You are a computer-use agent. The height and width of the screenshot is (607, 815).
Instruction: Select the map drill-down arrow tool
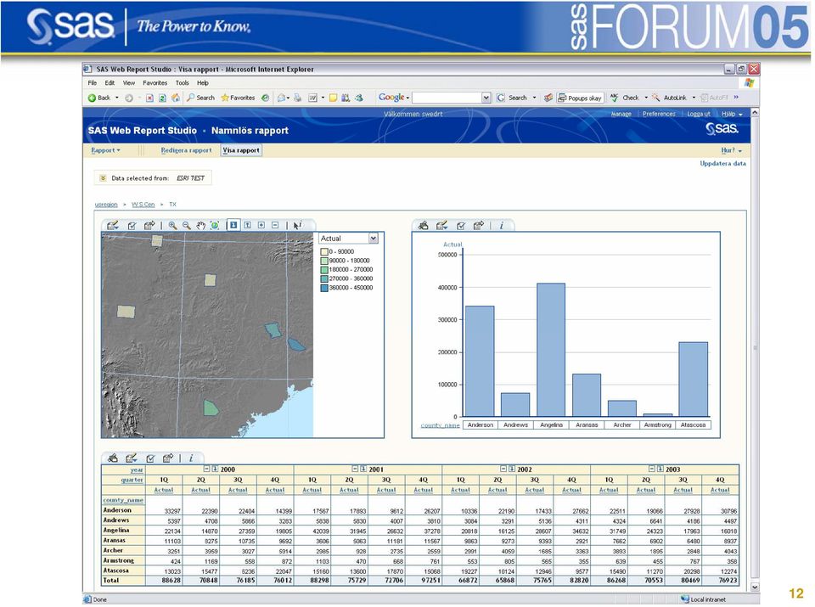tap(233, 225)
